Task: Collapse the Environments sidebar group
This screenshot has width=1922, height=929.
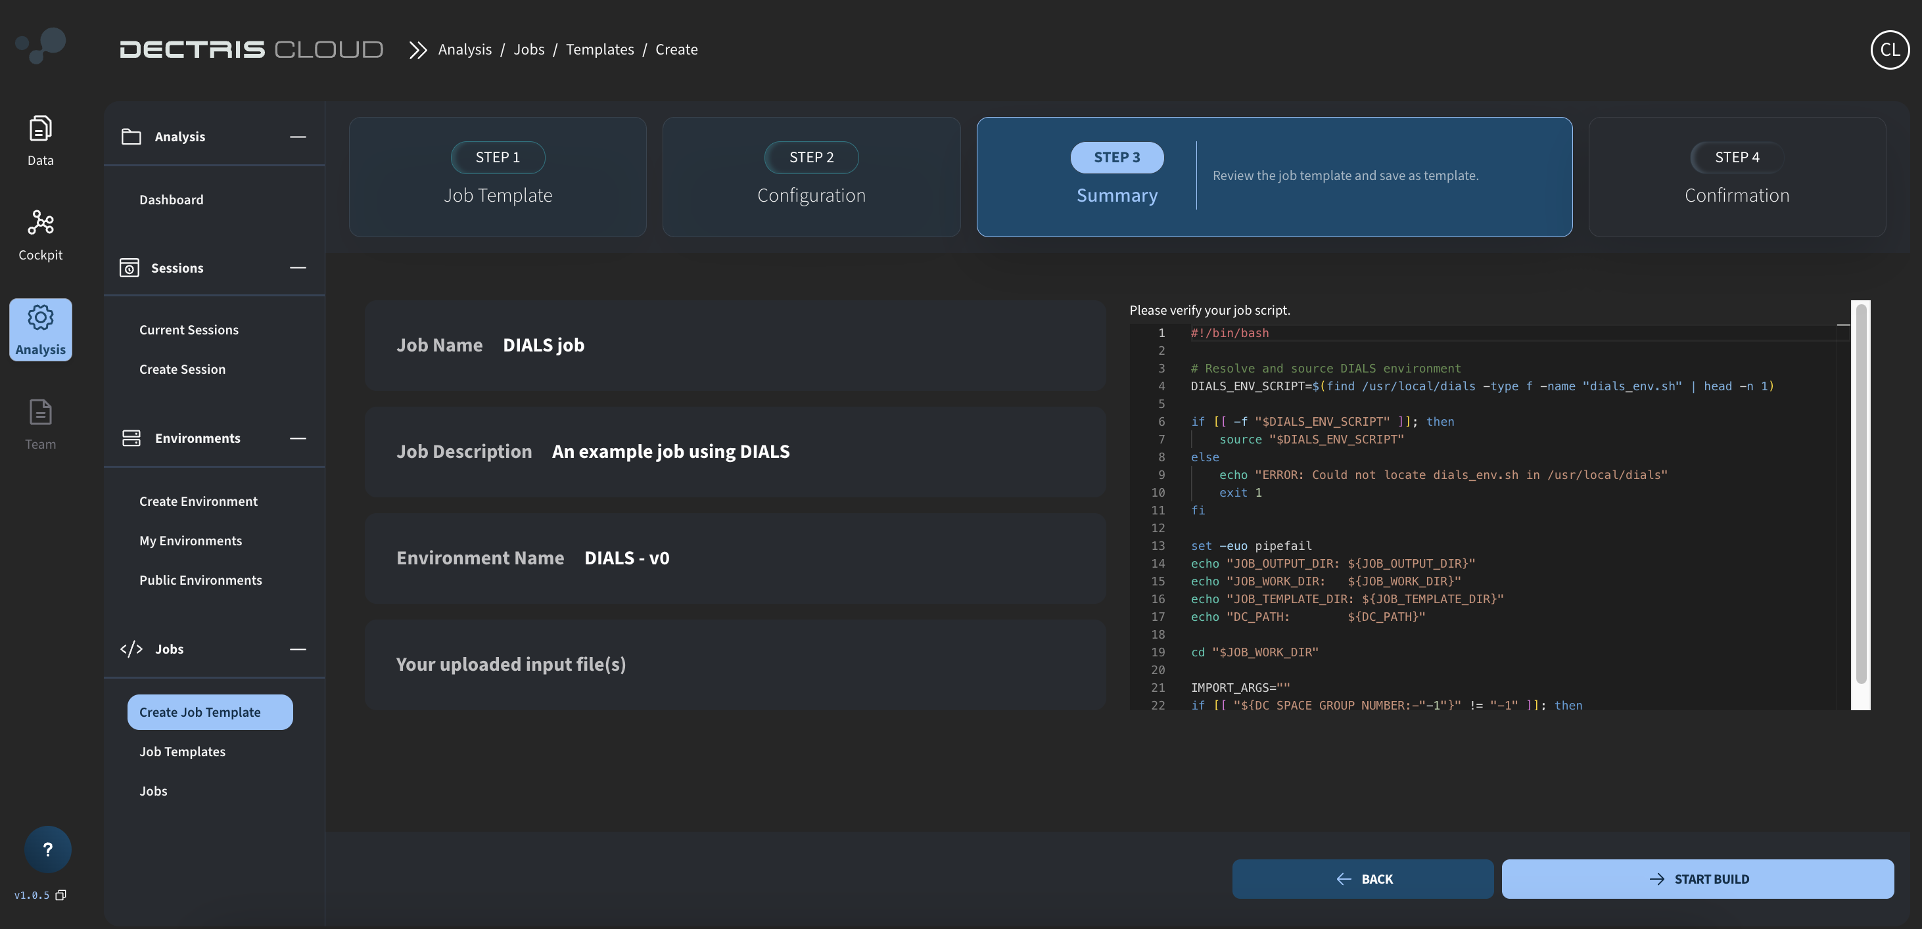Action: [298, 438]
